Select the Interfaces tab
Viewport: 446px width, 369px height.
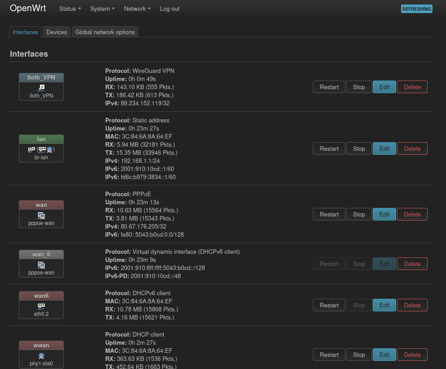coord(25,32)
